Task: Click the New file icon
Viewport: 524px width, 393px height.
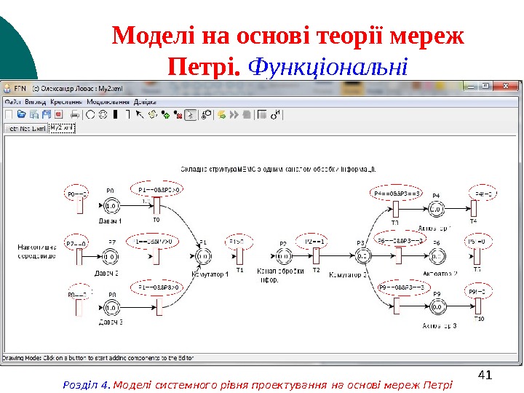Action: point(9,115)
